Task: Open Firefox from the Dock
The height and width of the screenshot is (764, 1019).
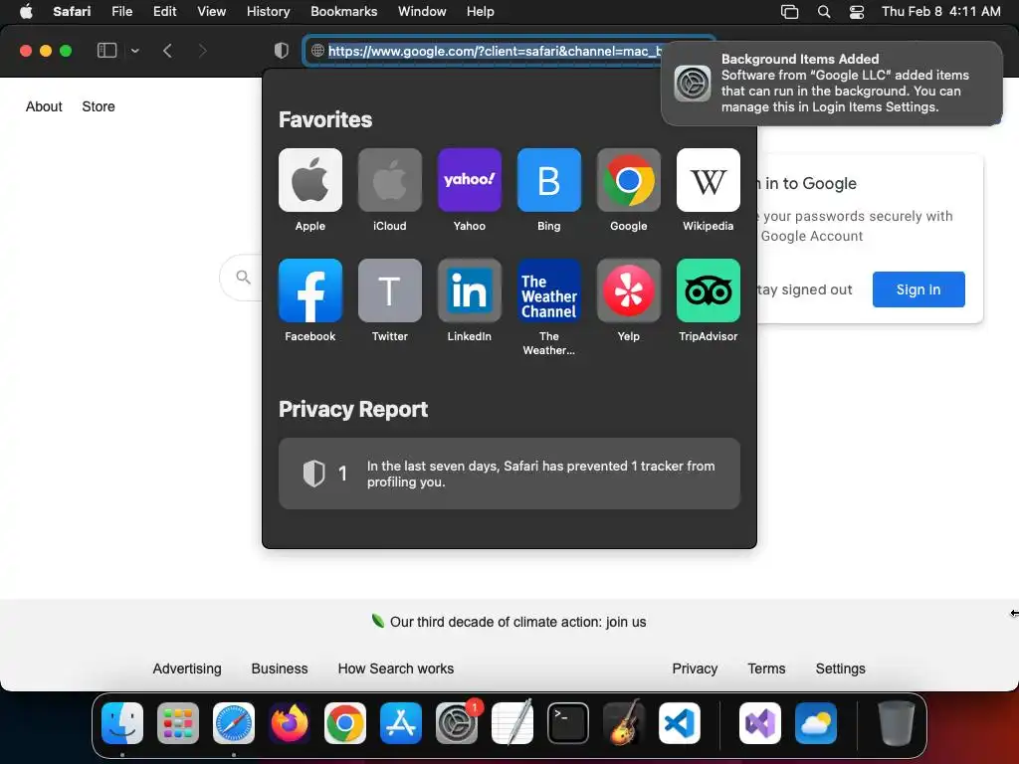Action: 290,723
